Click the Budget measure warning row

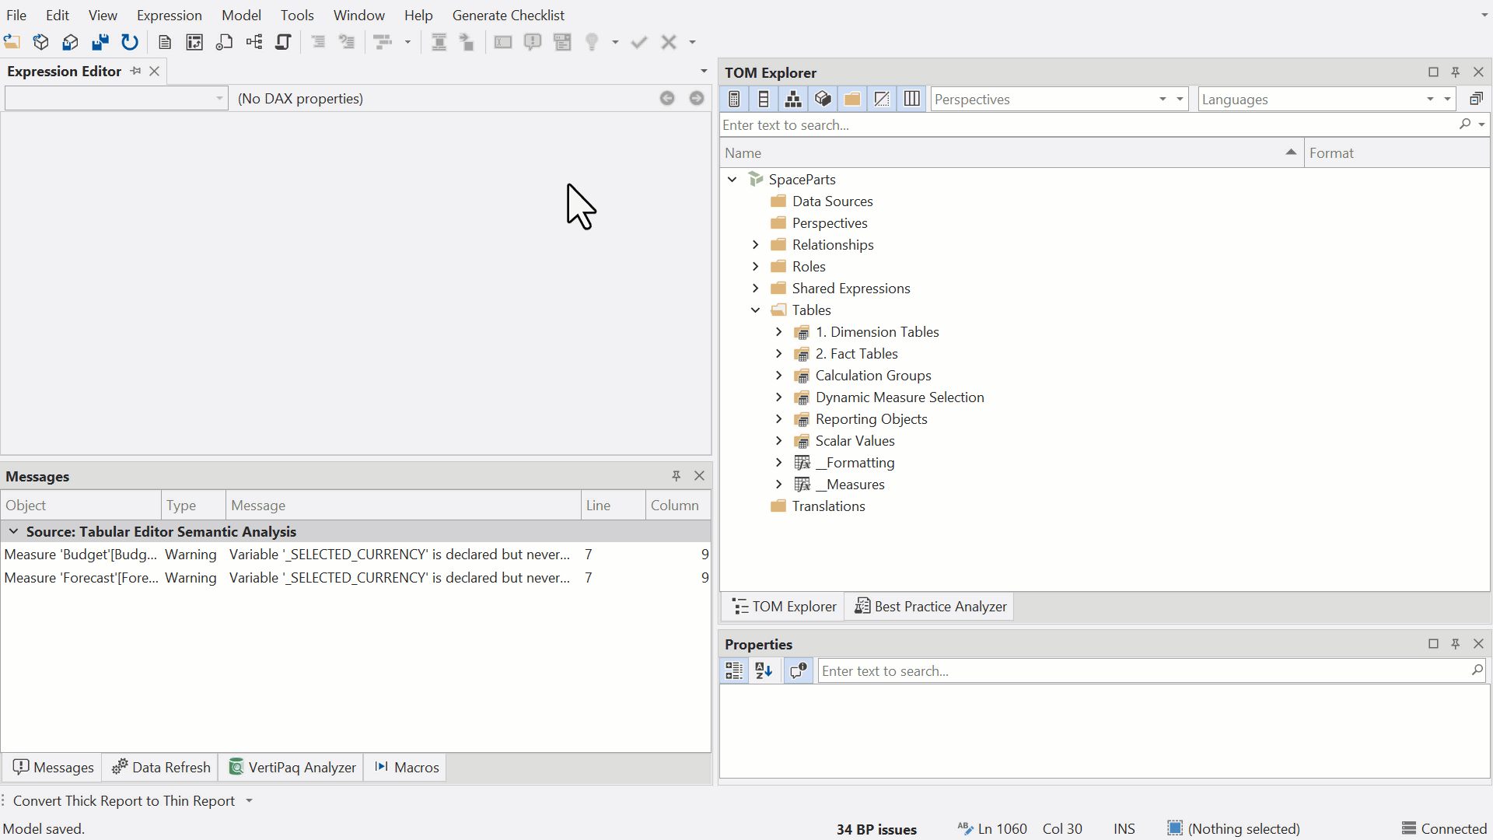click(x=356, y=554)
